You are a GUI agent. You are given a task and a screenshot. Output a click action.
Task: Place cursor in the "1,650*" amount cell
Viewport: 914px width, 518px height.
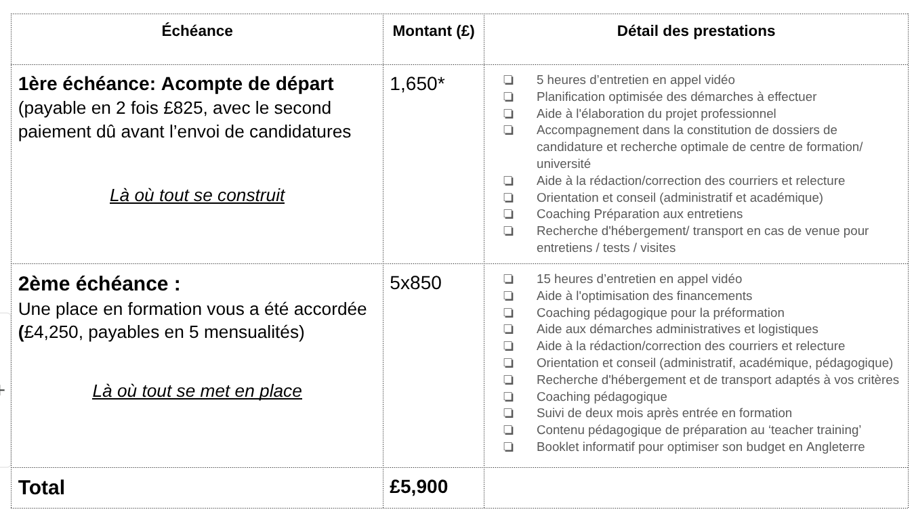tap(417, 84)
